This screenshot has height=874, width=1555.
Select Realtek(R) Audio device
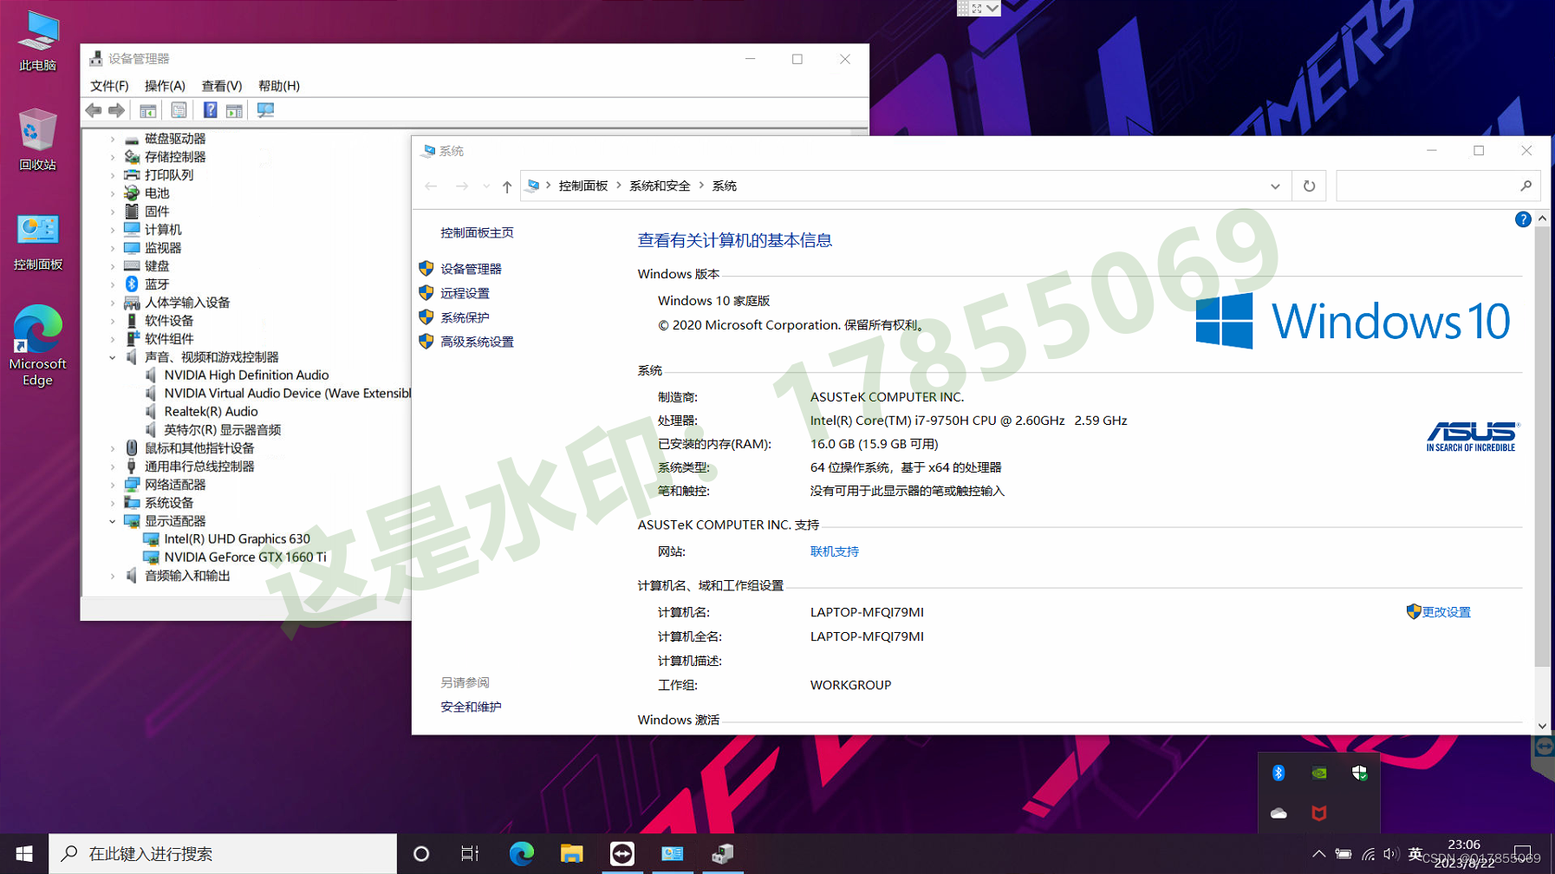(211, 412)
